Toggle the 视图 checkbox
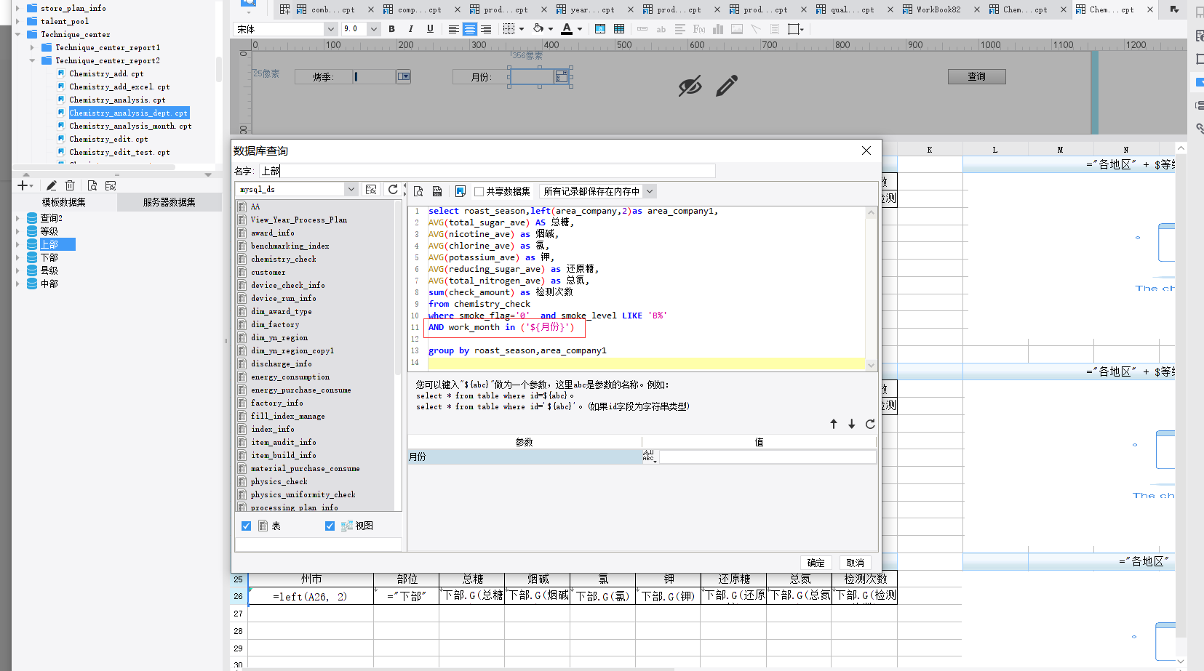The height and width of the screenshot is (671, 1204). (330, 526)
